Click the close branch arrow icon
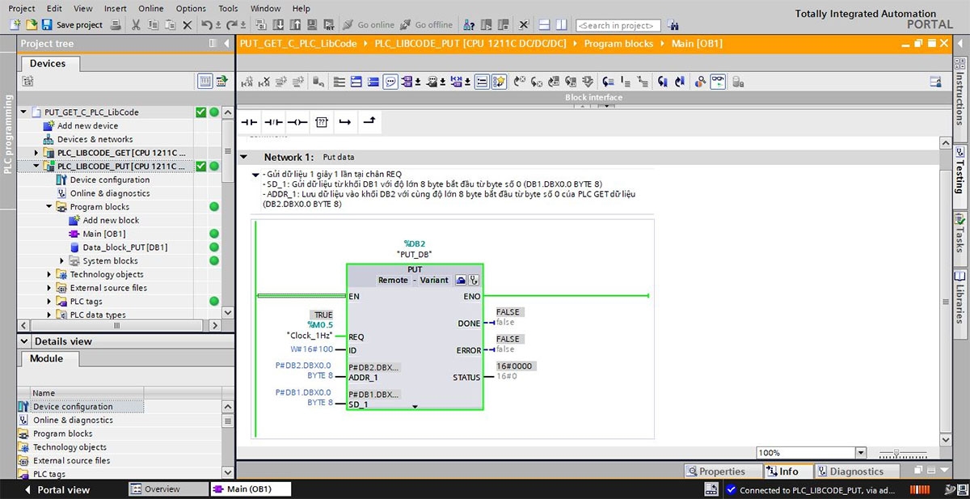 [x=369, y=122]
